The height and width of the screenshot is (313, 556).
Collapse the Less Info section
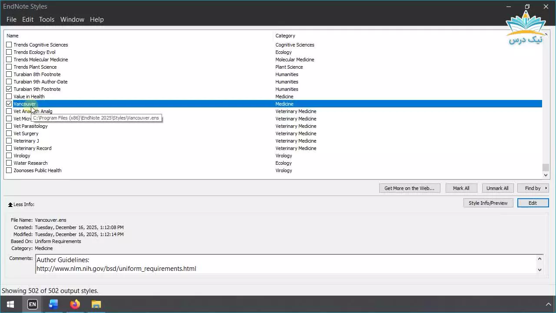pos(21,204)
